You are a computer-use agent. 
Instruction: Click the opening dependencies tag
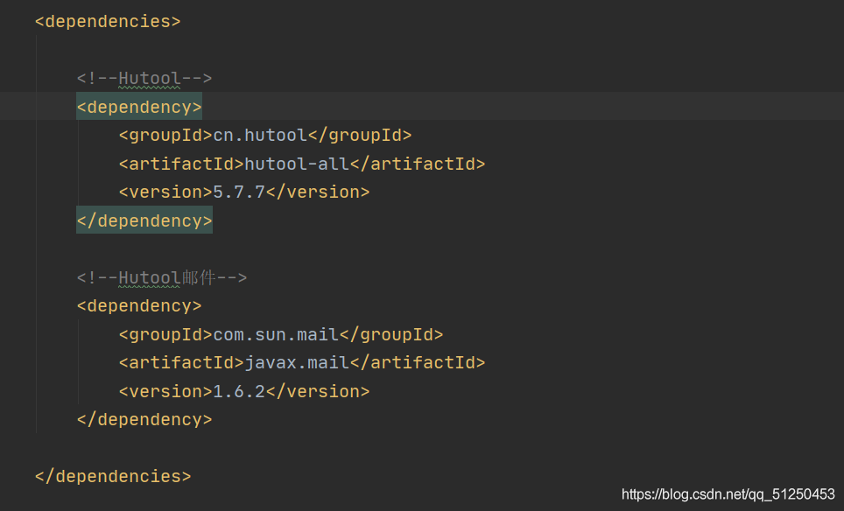click(x=108, y=22)
